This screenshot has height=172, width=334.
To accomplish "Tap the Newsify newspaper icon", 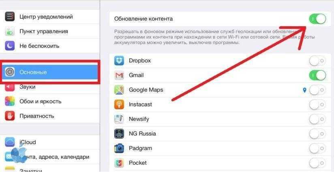I will tap(119, 119).
